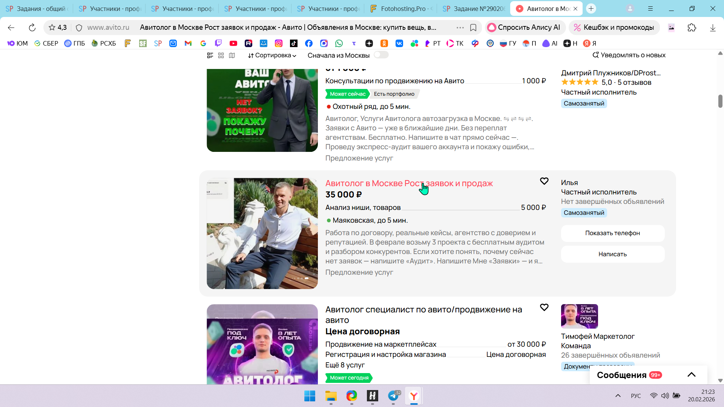Bookmark this page in the address bar
Viewport: 724px width, 407px height.
(473, 28)
